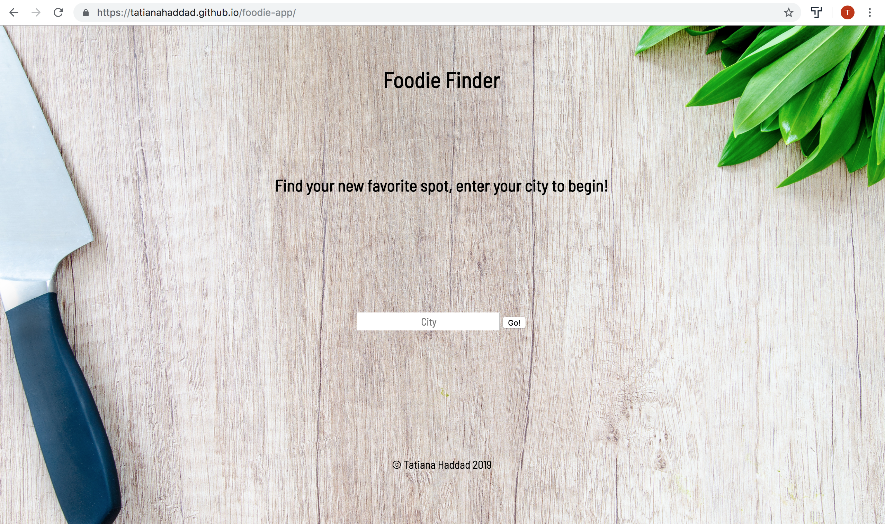
Task: Click the copyright link at footer
Action: [x=441, y=464]
